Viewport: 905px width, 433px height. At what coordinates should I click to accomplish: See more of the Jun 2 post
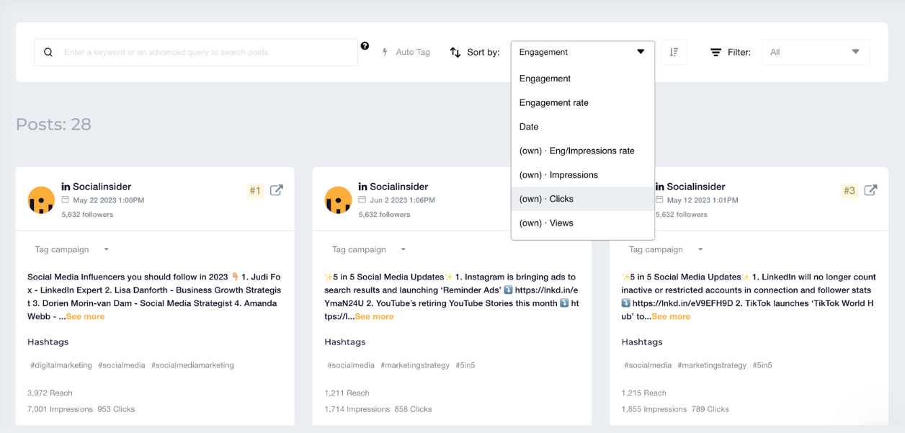pos(374,316)
